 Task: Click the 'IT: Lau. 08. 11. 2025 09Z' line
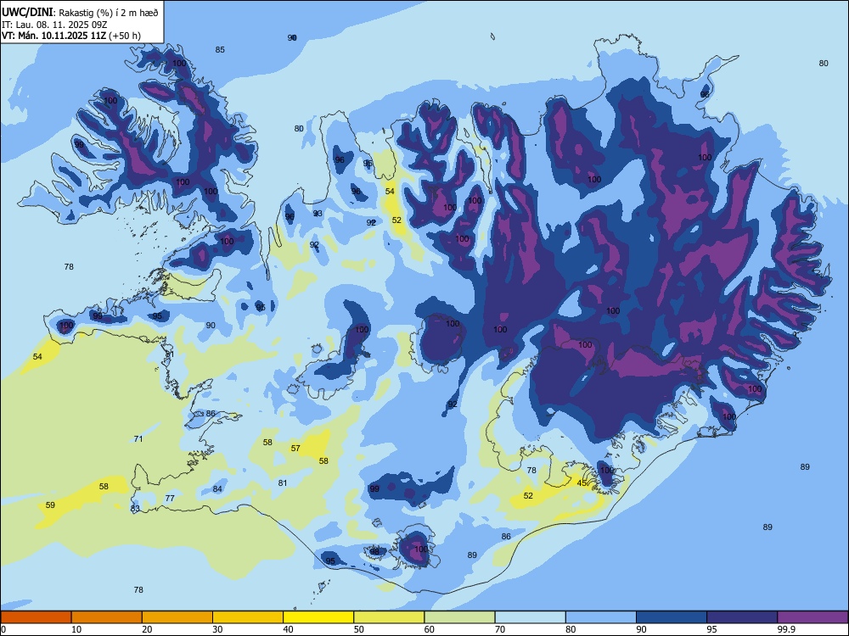[x=54, y=25]
